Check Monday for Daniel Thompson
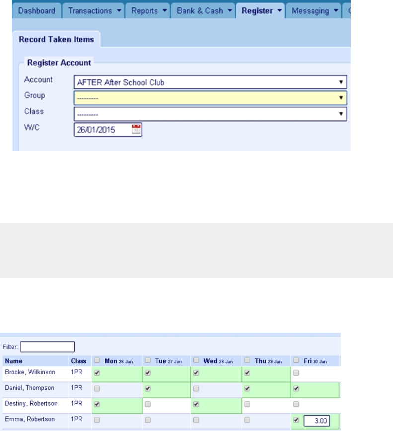 (x=97, y=388)
